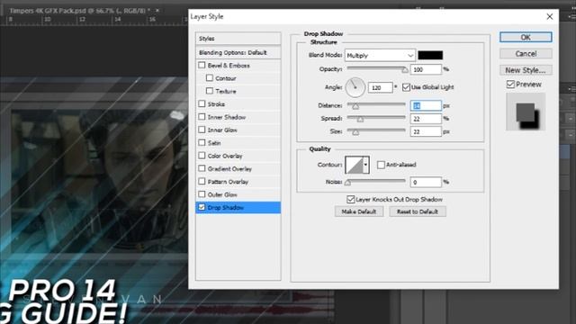Enable the Color Overlay checkbox
Screen dimensions: 576x324
pos(202,156)
